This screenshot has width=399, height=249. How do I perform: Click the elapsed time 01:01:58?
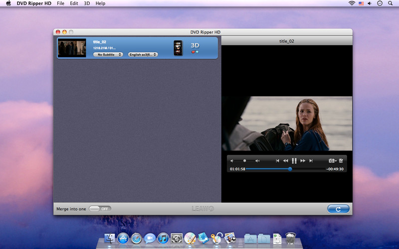(x=237, y=169)
